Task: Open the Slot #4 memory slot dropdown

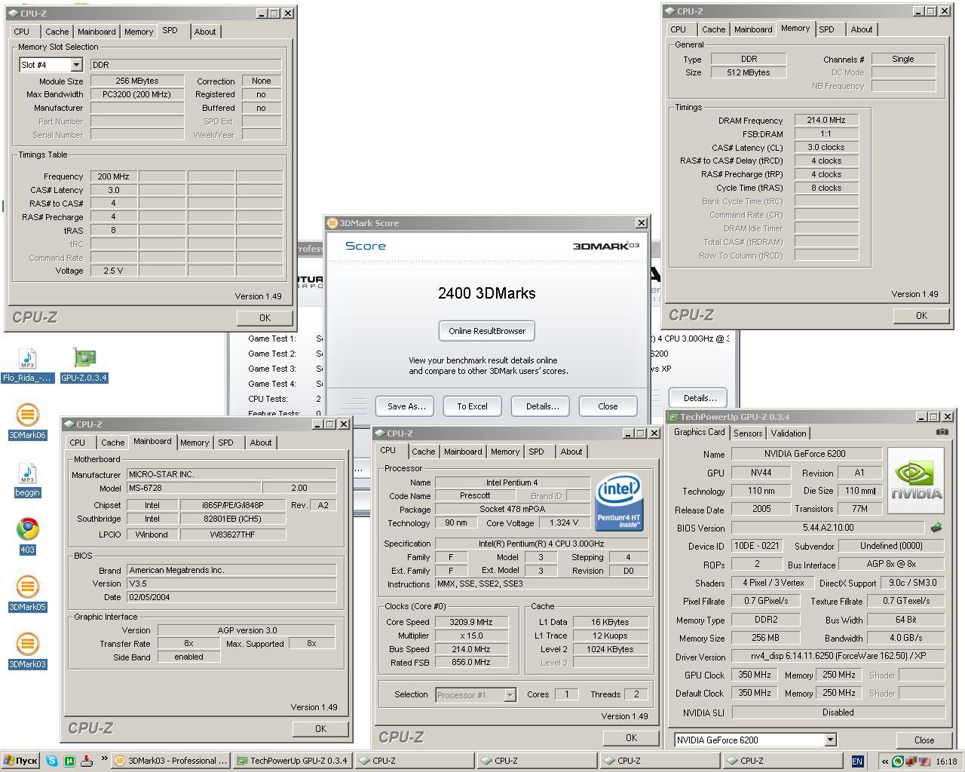Action: pos(76,65)
